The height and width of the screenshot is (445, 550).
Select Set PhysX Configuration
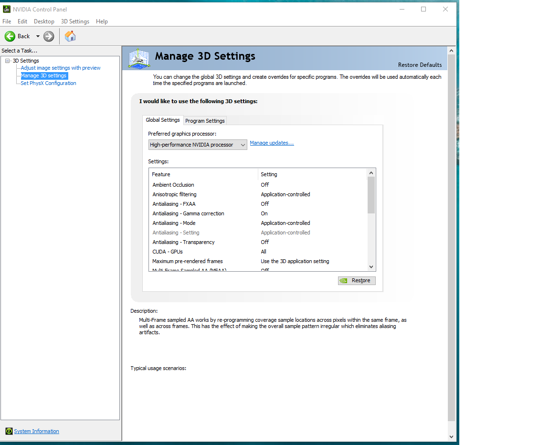tap(48, 83)
